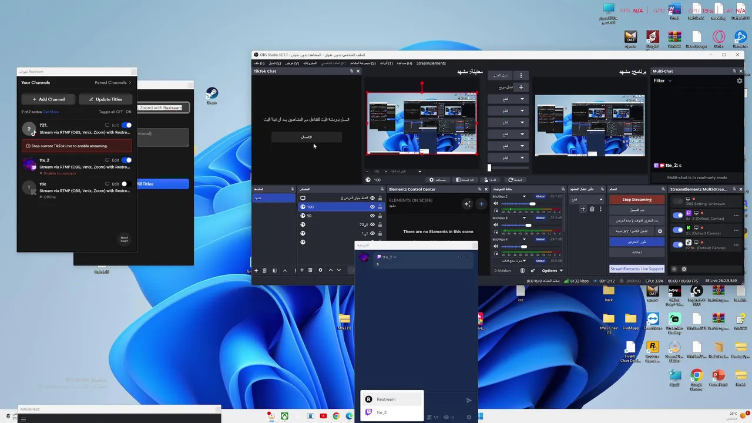752x423 pixels.
Task: Open Paired Channels in Restream panel
Action: click(x=113, y=83)
